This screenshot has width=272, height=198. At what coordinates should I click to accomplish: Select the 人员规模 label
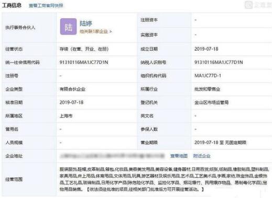coord(14,143)
